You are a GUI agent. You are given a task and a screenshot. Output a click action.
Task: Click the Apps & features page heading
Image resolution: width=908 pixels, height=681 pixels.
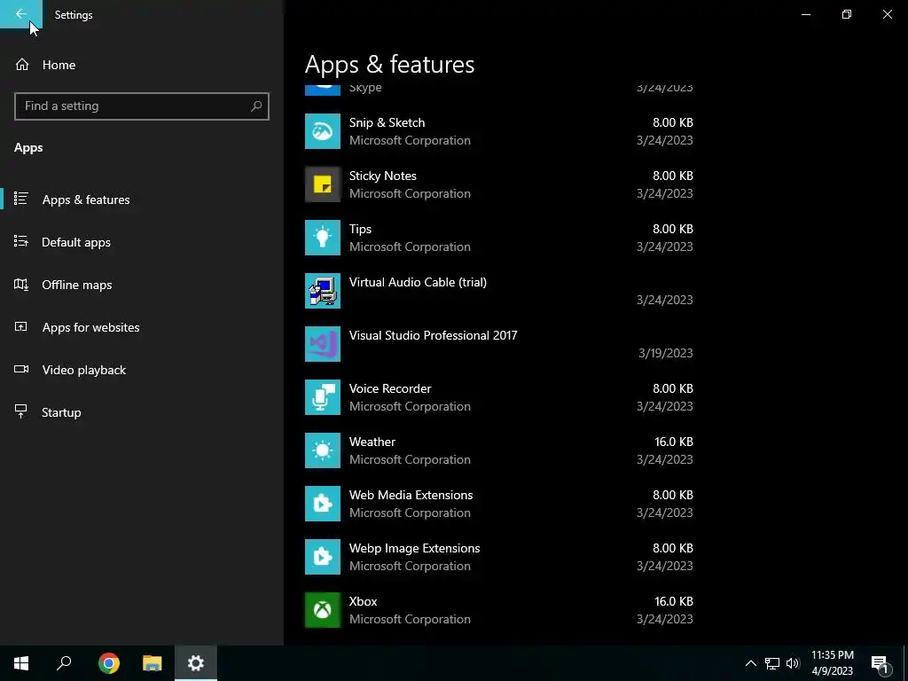(x=390, y=64)
